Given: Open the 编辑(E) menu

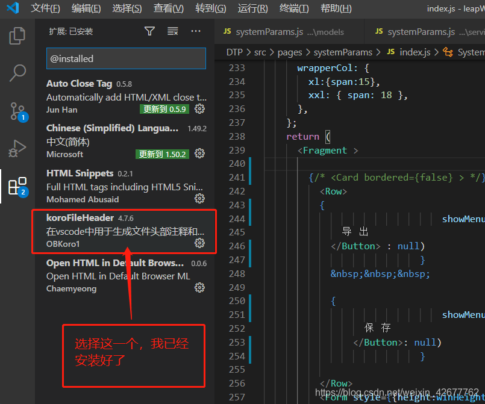Looking at the screenshot, I should point(86,8).
